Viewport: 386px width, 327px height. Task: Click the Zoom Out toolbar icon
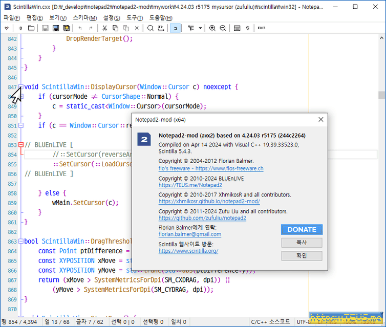223,28
